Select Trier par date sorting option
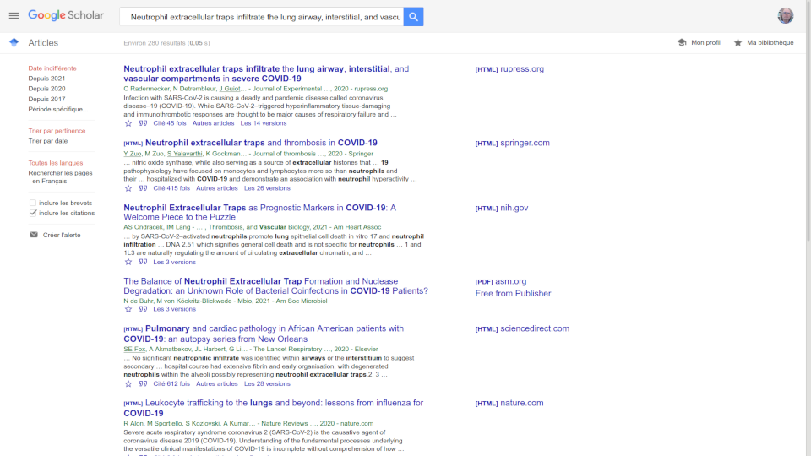Viewport: 811px width, 456px height. point(48,141)
